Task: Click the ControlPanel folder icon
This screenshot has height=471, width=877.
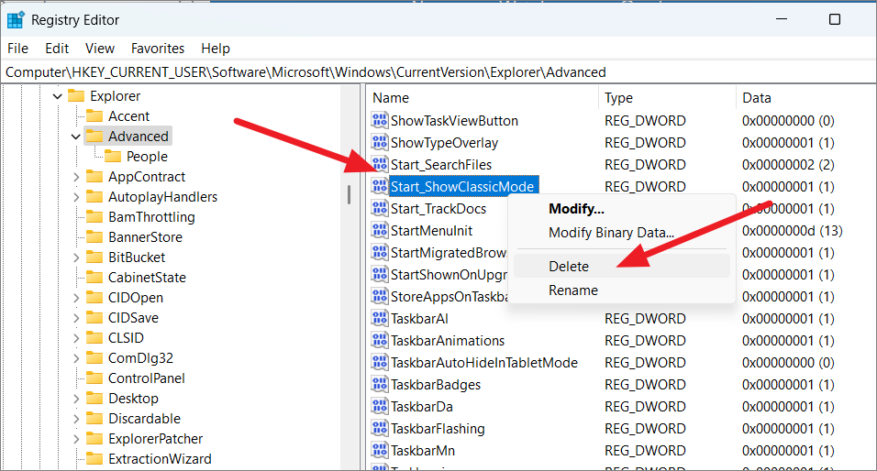Action: point(94,378)
